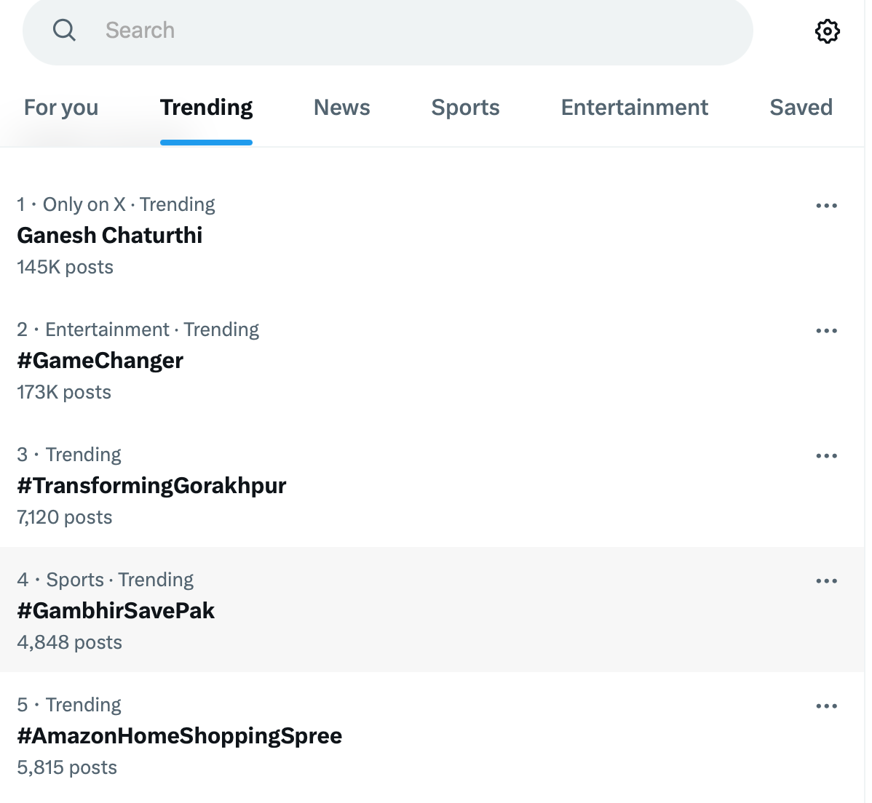
Task: Open the Ganesh Chaturthi trending topic
Action: pyautogui.click(x=110, y=236)
